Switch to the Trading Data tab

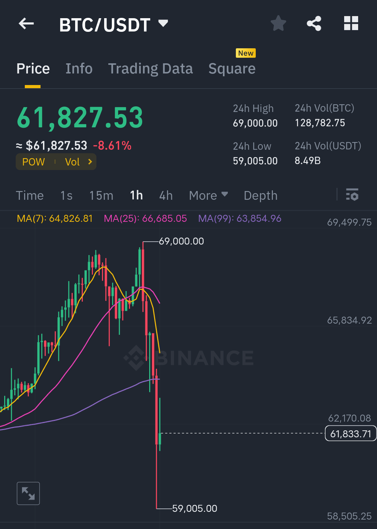coord(151,69)
